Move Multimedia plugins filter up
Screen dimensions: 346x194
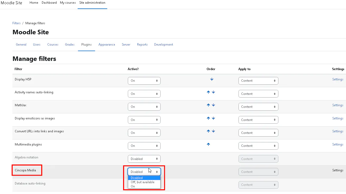coord(208,144)
